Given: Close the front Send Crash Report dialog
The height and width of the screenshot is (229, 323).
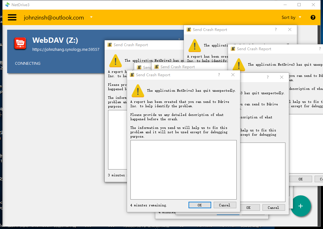Looking at the screenshot, I should click(x=233, y=75).
